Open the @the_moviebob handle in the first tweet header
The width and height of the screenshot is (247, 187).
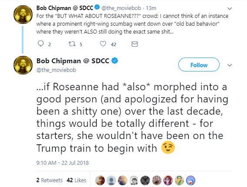pyautogui.click(x=122, y=8)
